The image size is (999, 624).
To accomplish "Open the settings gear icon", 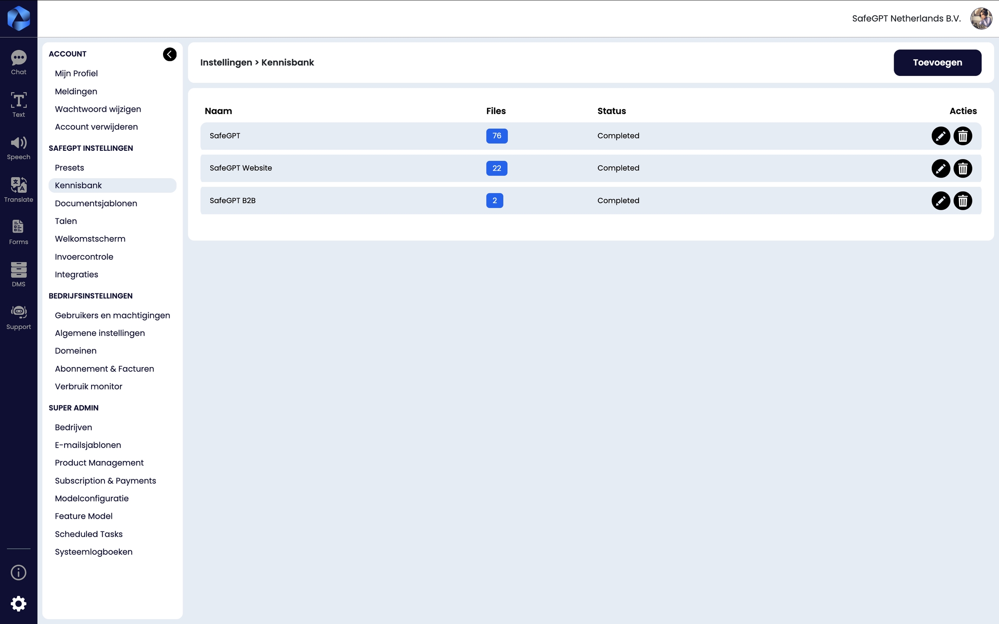I will pyautogui.click(x=19, y=604).
